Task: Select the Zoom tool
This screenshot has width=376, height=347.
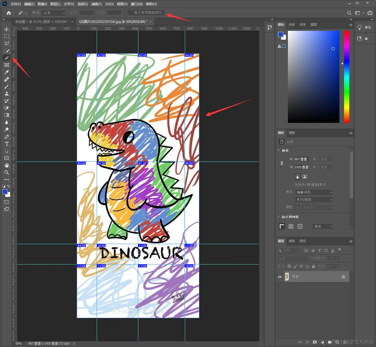Action: coord(7,172)
